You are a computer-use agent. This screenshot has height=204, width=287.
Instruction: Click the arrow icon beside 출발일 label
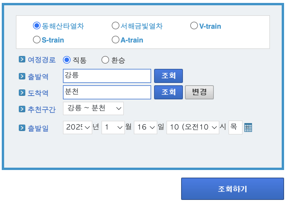(22, 127)
